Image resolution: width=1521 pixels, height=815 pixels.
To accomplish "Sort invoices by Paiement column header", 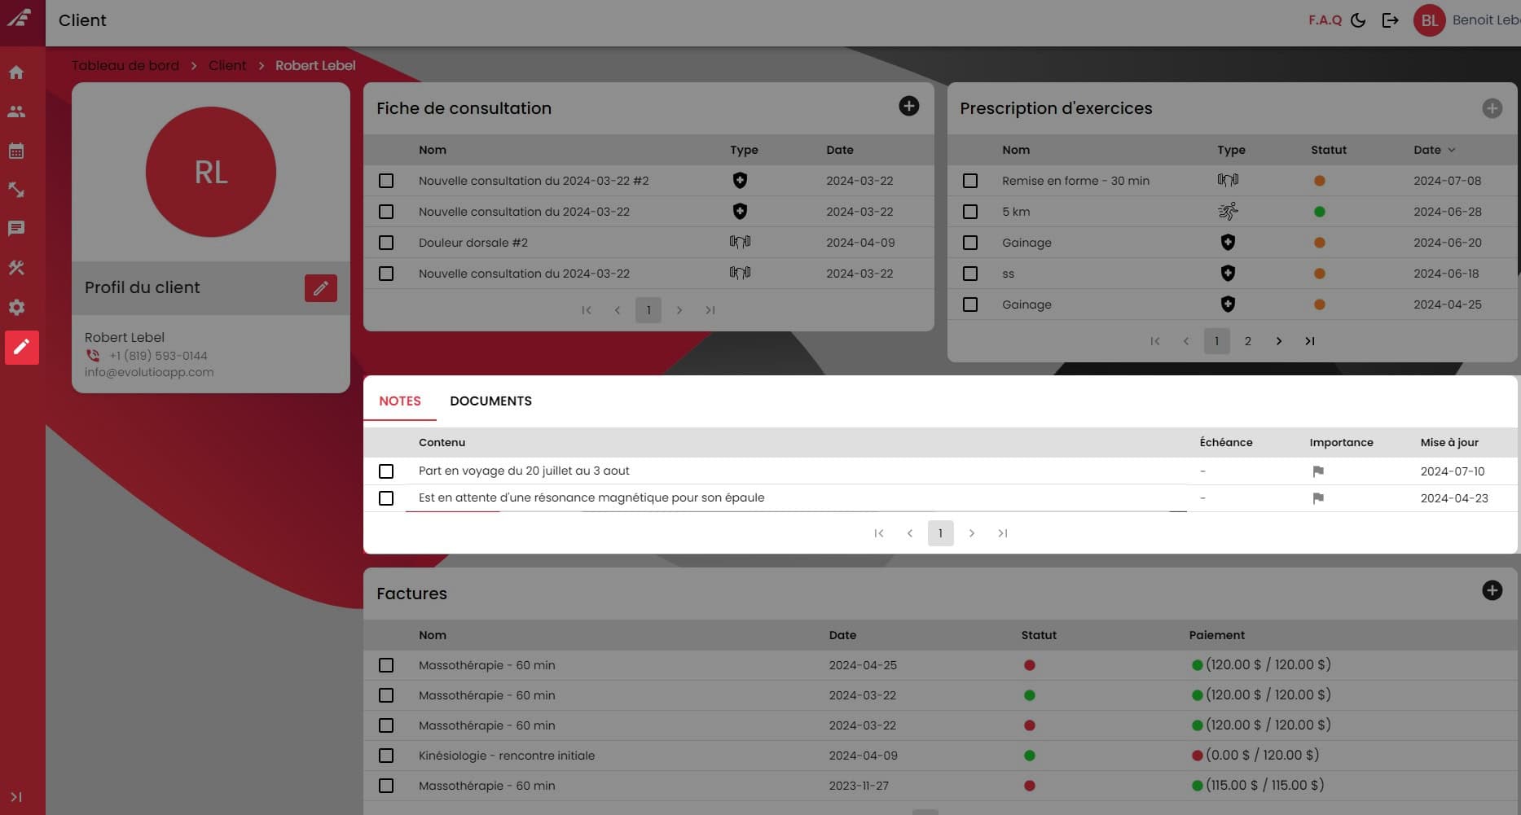I will point(1216,635).
